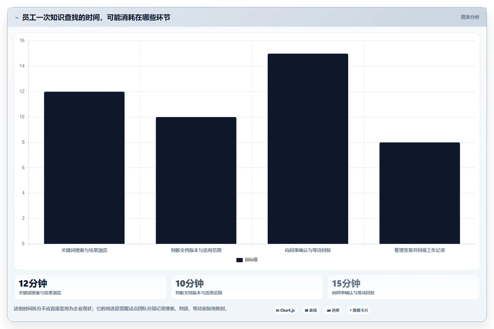Open the 12分钟 data card

90,287
